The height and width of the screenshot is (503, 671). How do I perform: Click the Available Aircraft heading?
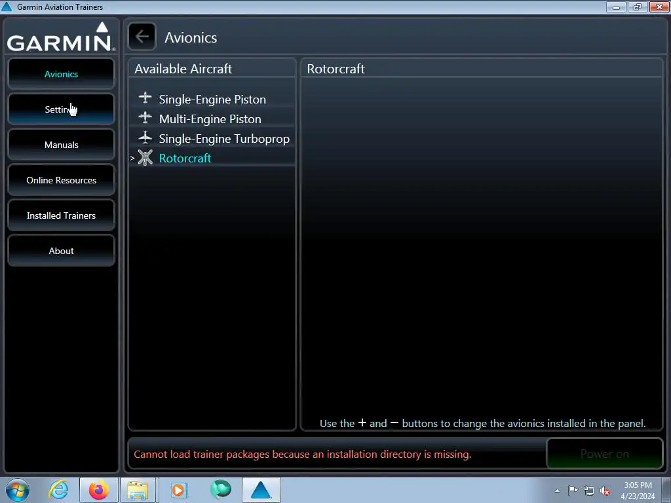point(183,69)
